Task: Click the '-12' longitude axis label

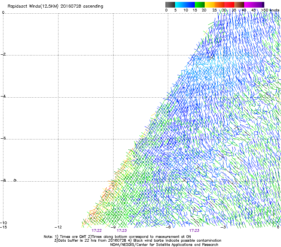Action: click(58, 227)
